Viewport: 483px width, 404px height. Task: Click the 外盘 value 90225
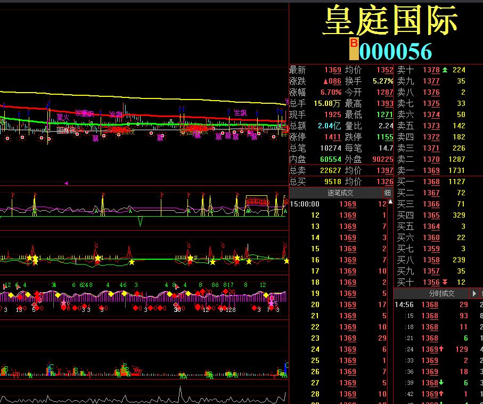point(382,160)
